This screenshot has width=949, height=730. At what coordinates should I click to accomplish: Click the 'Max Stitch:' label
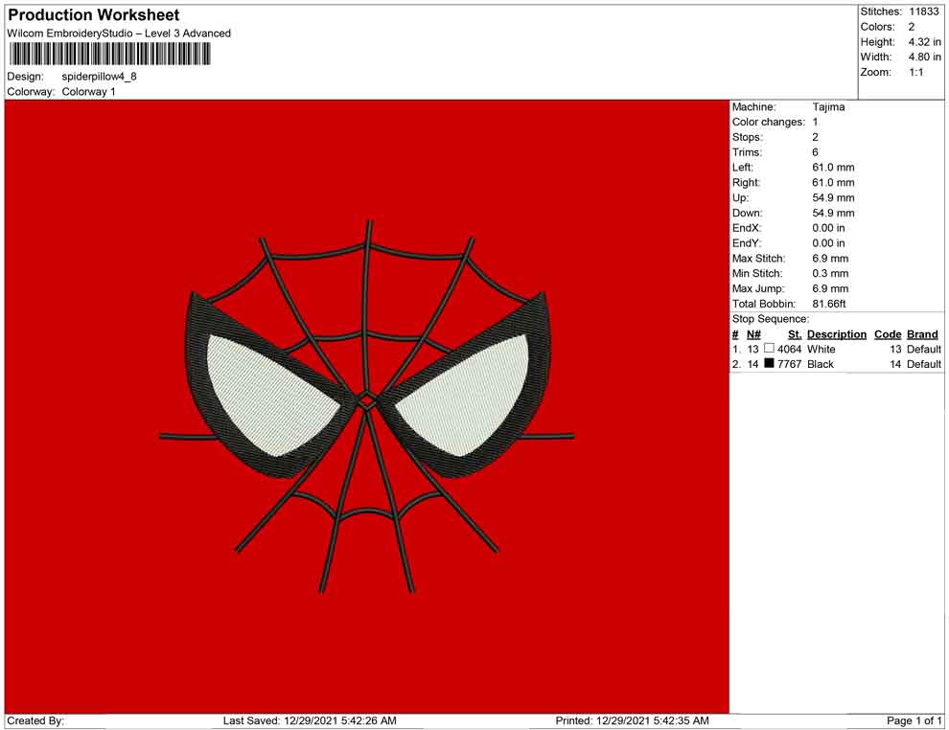point(758,258)
